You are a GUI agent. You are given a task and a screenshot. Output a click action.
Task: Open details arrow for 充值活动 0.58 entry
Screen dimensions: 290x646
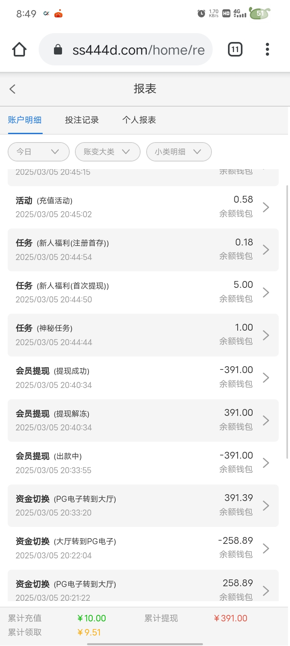click(266, 207)
